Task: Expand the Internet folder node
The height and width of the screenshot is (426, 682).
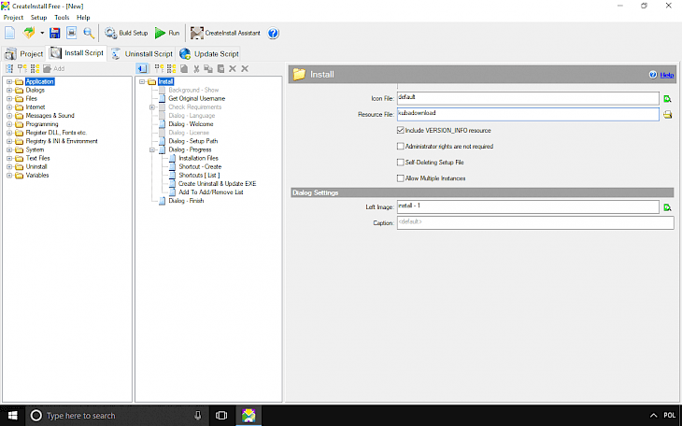Action: coord(9,107)
